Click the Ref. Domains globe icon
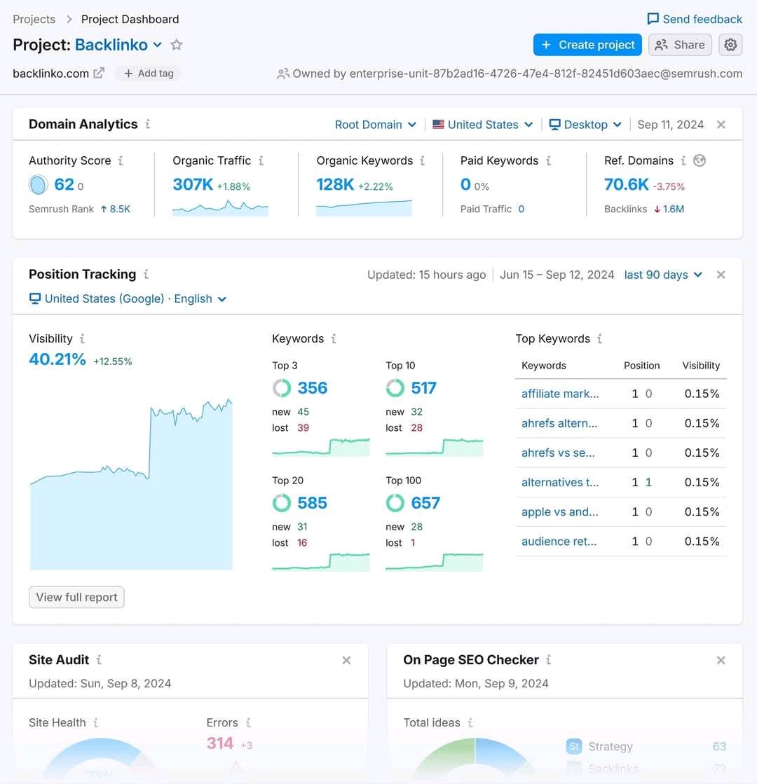Viewport: 757px width, 784px height. [700, 160]
